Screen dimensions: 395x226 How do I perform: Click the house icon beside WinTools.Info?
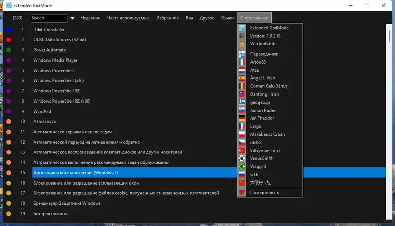click(x=242, y=44)
